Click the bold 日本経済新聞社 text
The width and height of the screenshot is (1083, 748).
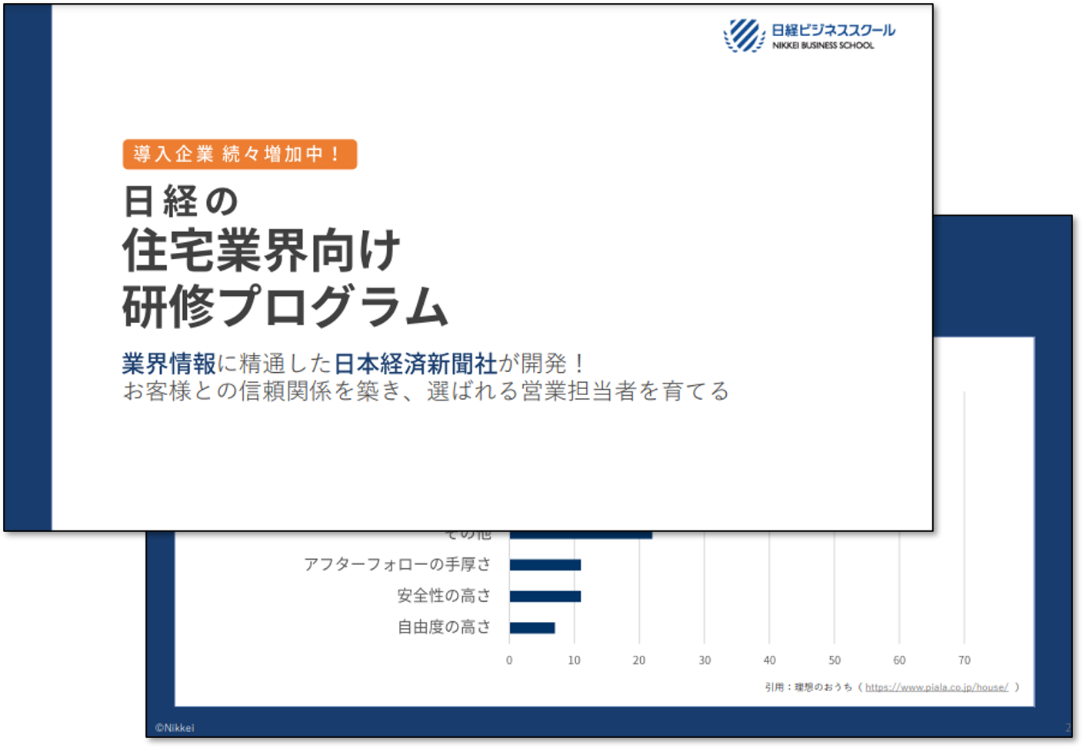pos(415,364)
